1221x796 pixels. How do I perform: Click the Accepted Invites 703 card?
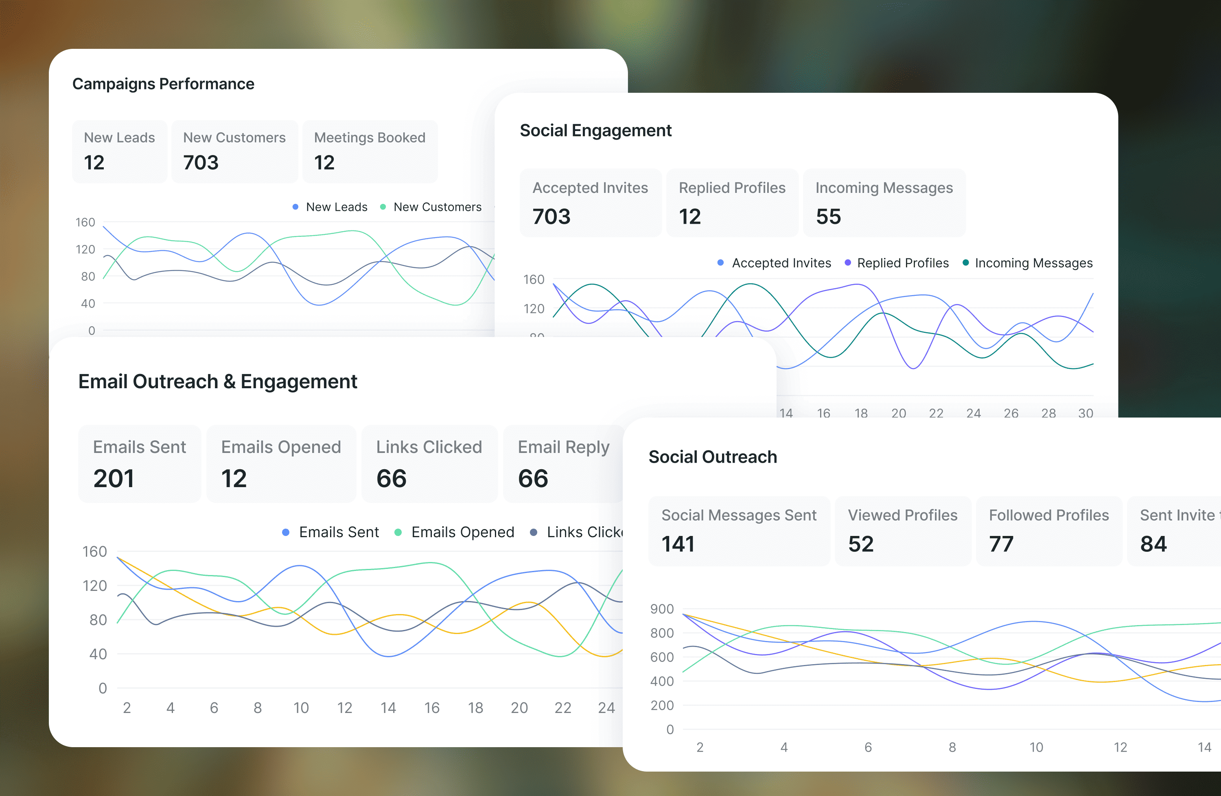pyautogui.click(x=590, y=203)
